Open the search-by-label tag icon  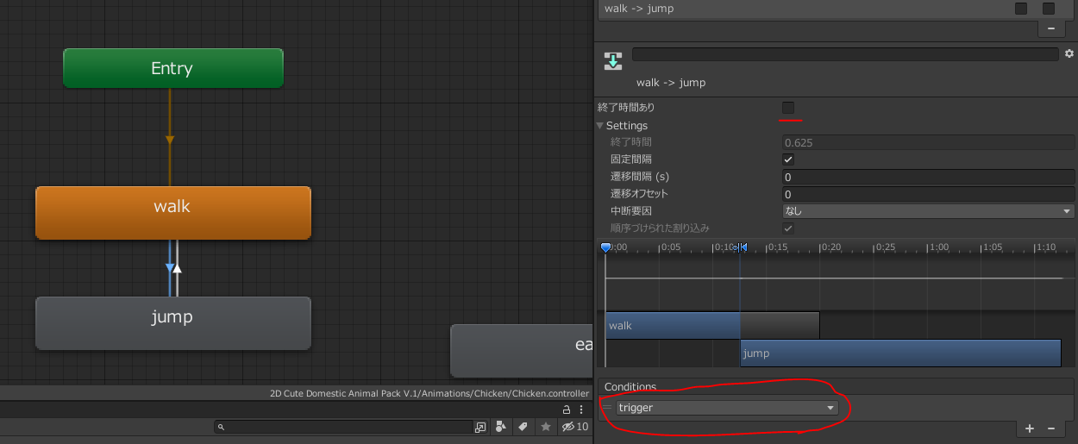pos(523,427)
